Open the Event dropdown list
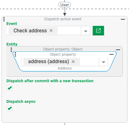The height and width of the screenshot is (125, 129). pos(86,30)
